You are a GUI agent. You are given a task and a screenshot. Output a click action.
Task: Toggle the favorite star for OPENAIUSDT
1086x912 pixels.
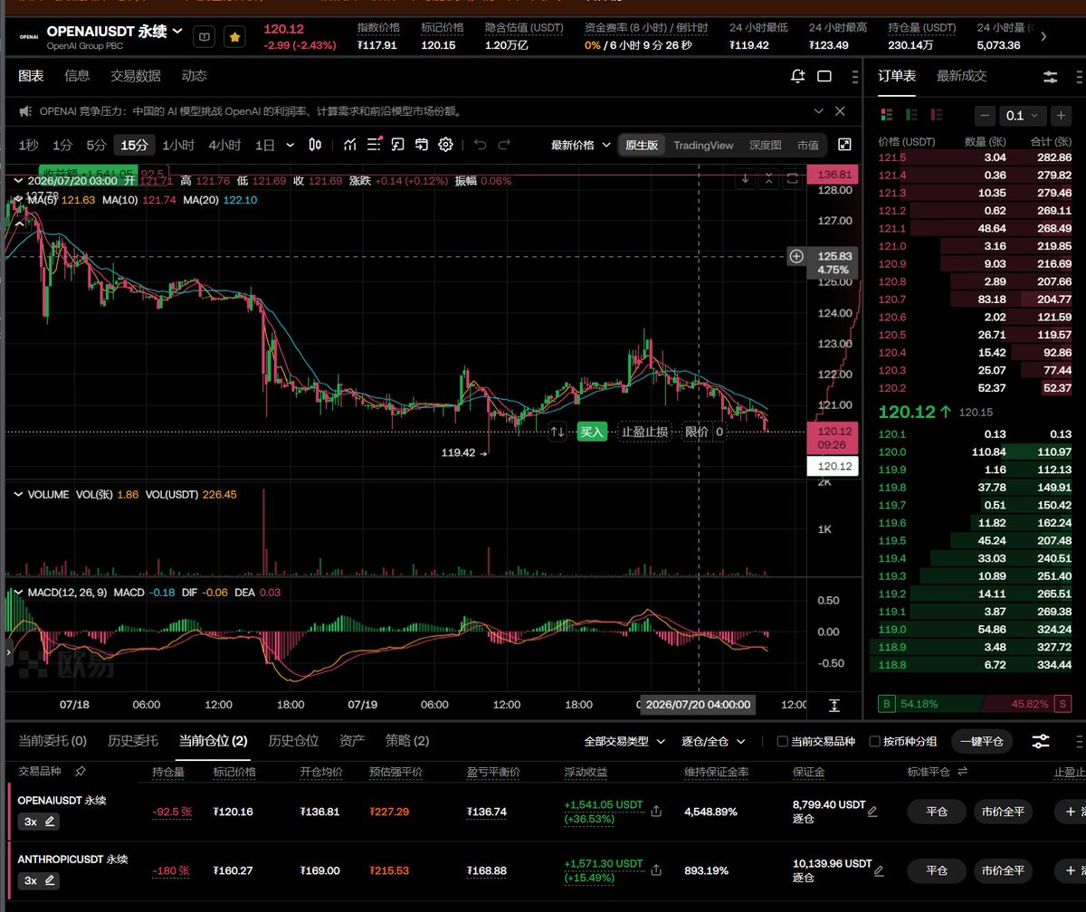[234, 37]
